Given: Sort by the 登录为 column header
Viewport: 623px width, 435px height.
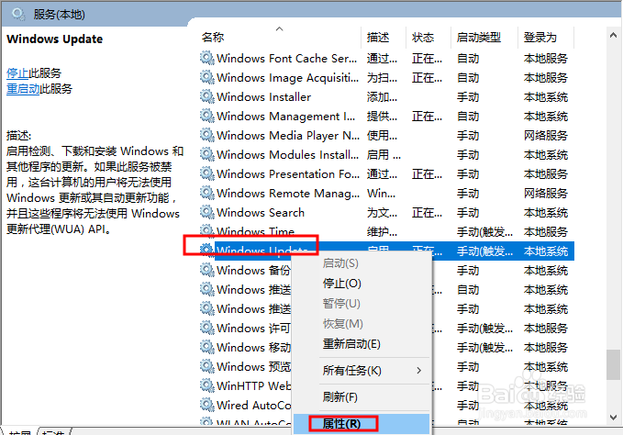Looking at the screenshot, I should tap(540, 38).
